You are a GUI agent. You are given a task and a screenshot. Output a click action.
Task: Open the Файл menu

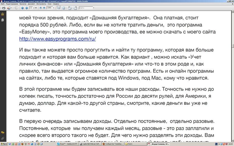[x=2, y=4]
